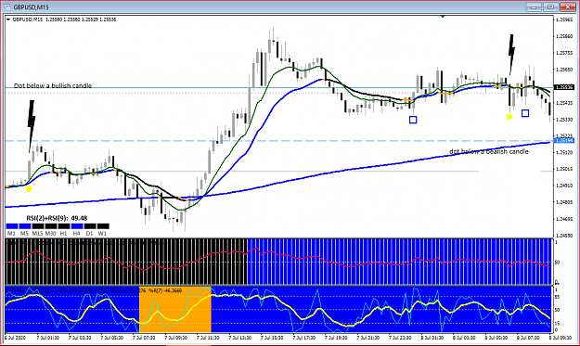This screenshot has height=346, width=580.
Task: Click the black current price tag on axis
Action: pyautogui.click(x=565, y=87)
